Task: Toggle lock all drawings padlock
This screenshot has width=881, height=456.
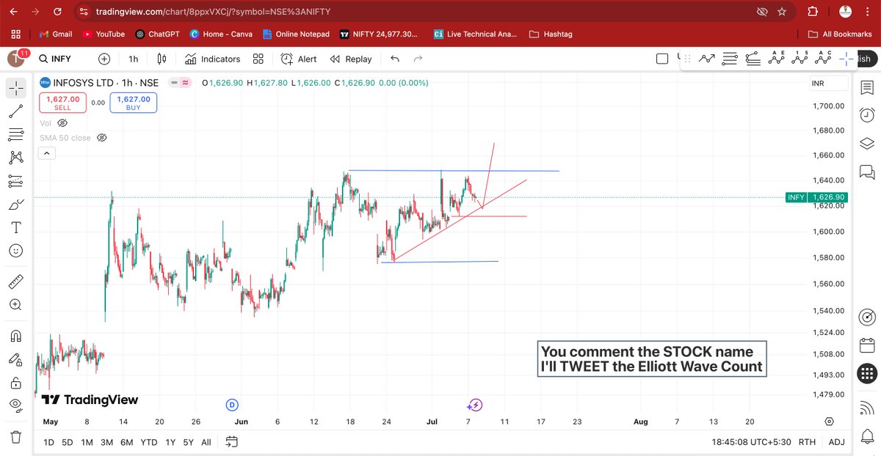Action: point(16,383)
